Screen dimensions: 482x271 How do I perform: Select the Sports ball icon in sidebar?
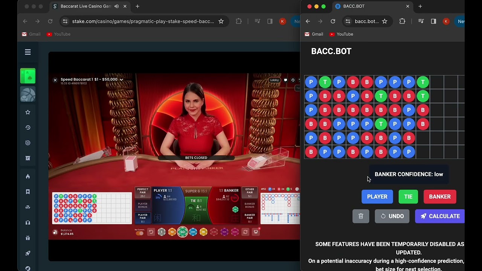pos(28,94)
